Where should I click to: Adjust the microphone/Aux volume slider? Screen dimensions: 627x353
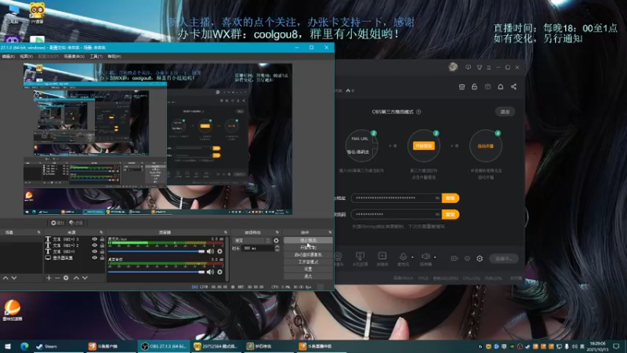coord(156,251)
